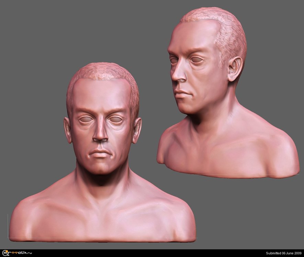Click the three-quarter view bust's forehead
The image size is (304, 257).
192,38
